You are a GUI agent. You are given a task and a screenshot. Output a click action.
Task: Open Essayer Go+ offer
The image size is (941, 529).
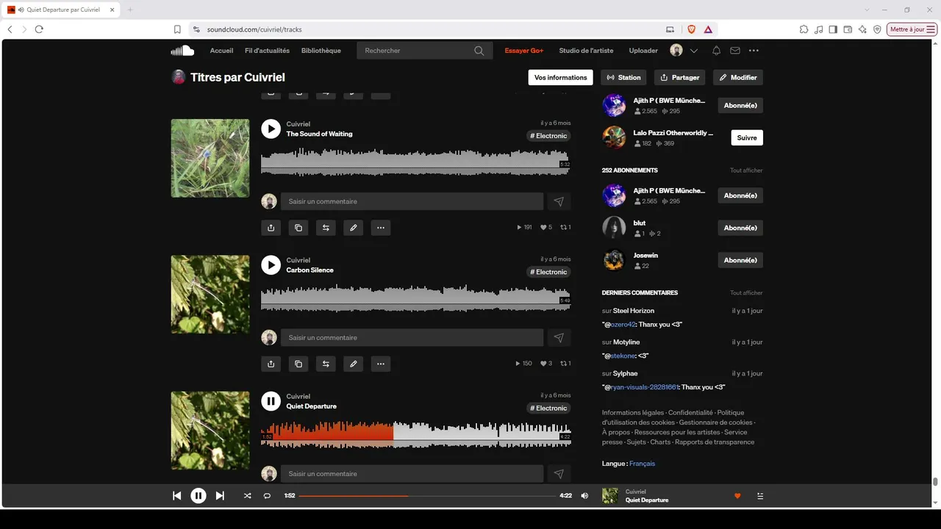pos(524,51)
